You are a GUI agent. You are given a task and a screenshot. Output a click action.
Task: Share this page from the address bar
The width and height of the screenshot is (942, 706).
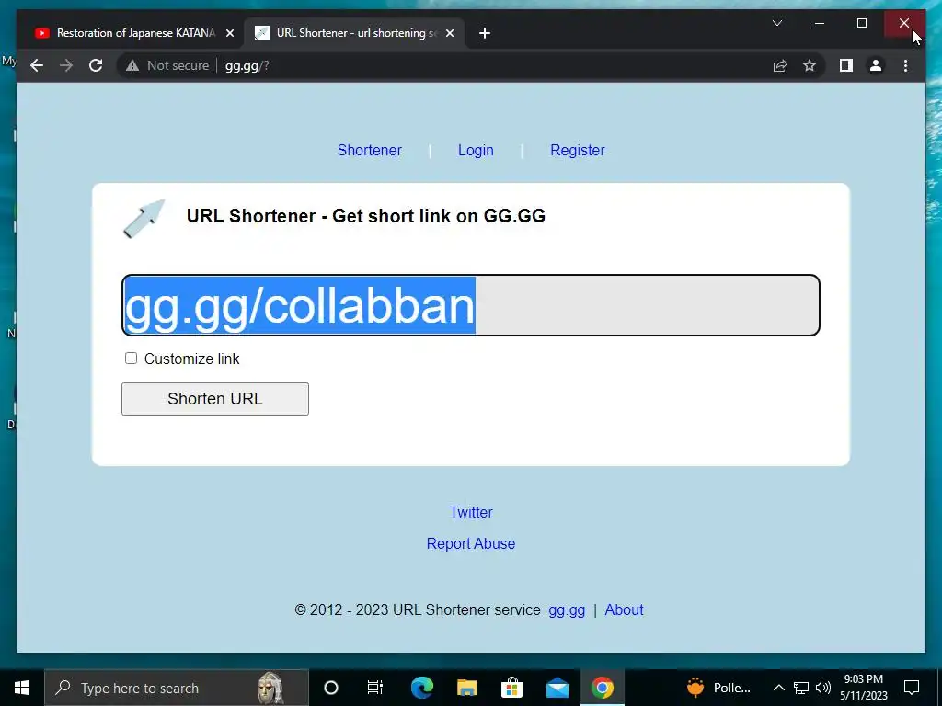click(780, 65)
